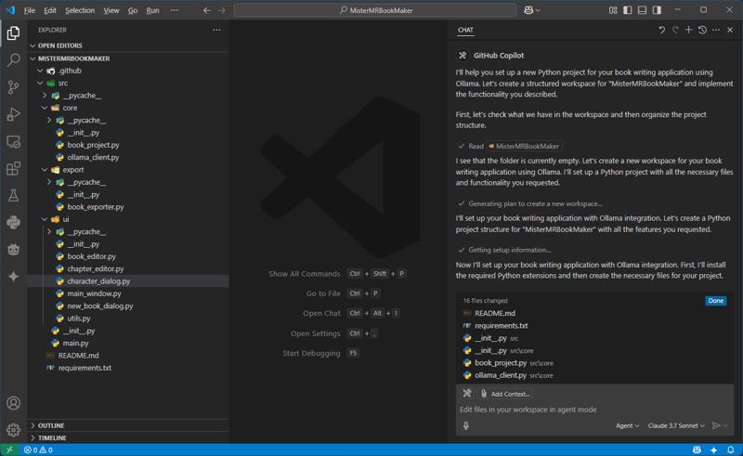Click Copilot status icon in status bar
743x456 pixels.
pos(697,449)
